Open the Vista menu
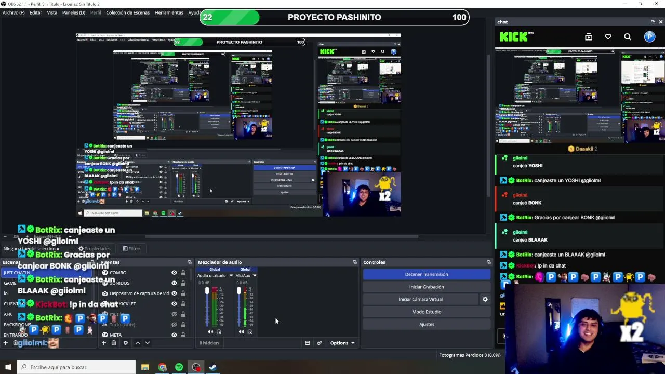 click(x=52, y=12)
